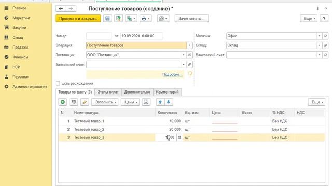The height and width of the screenshot is (186, 332).
Task: Click the Зачет оплаты button
Action: (x=191, y=19)
